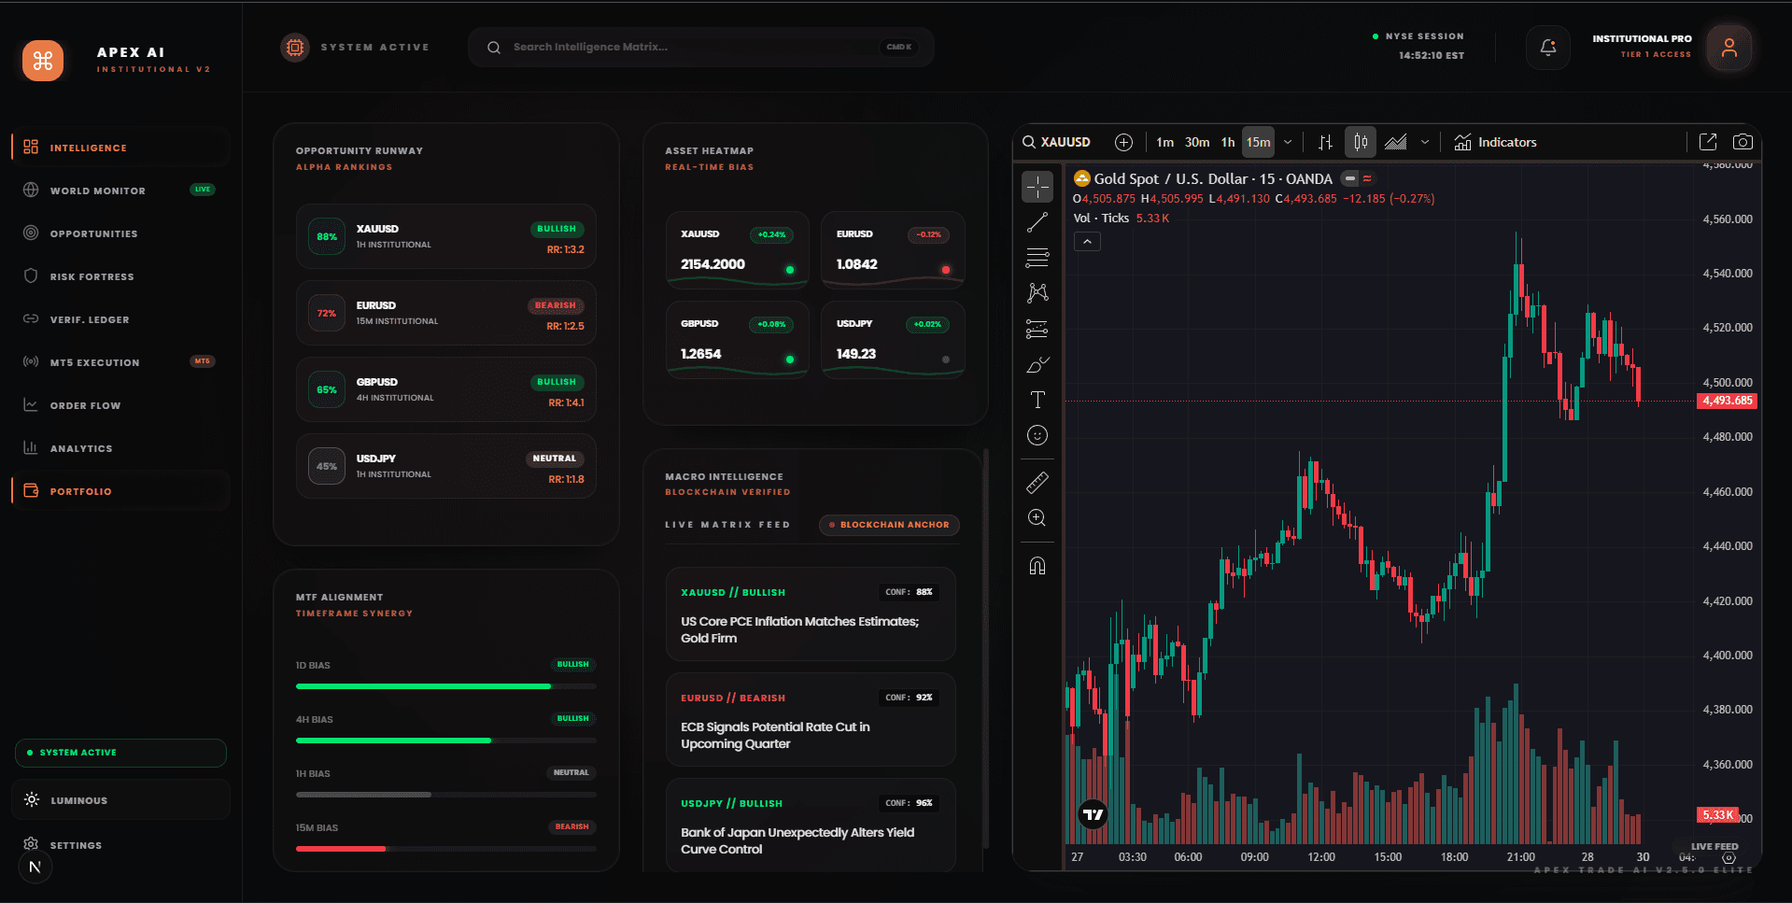Open USDJPY heatmap tile 149.23

click(x=893, y=339)
